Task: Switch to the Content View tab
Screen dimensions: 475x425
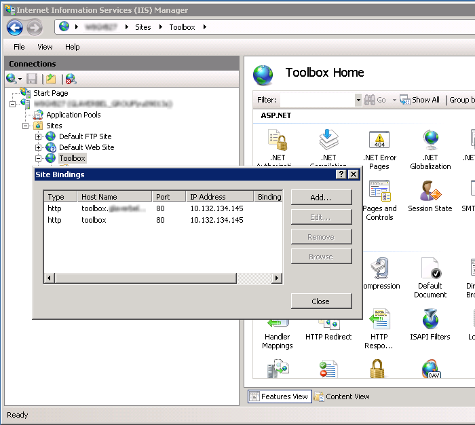Action: coord(342,396)
